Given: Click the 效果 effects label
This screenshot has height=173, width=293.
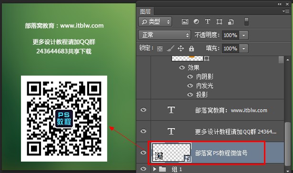Looking at the screenshot, I should [193, 67].
